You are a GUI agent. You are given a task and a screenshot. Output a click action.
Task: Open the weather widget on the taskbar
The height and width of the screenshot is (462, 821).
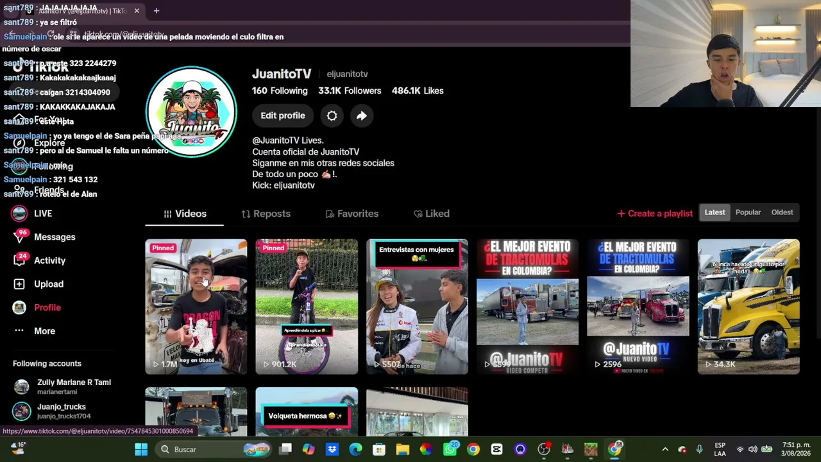click(x=17, y=449)
